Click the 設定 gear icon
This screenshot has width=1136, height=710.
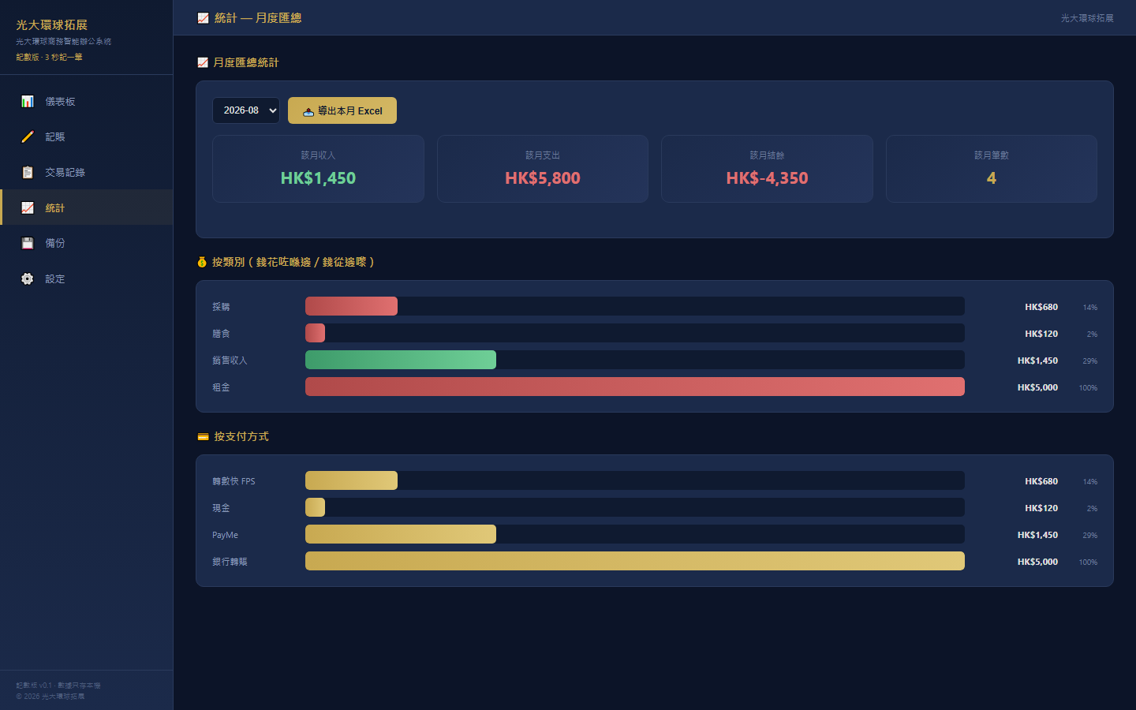[28, 278]
